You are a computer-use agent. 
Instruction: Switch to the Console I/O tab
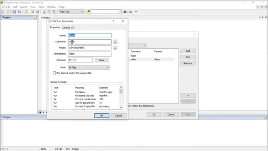pos(68,28)
